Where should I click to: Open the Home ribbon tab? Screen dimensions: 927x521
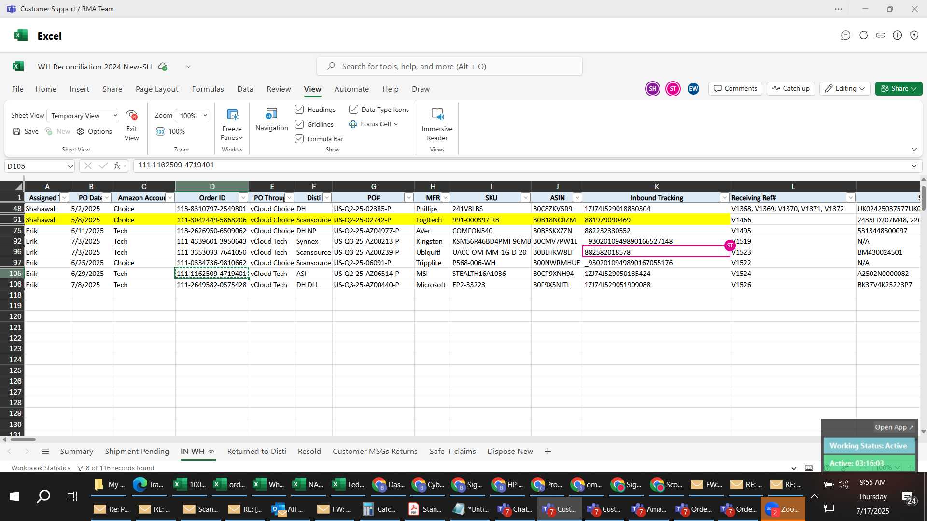[46, 89]
